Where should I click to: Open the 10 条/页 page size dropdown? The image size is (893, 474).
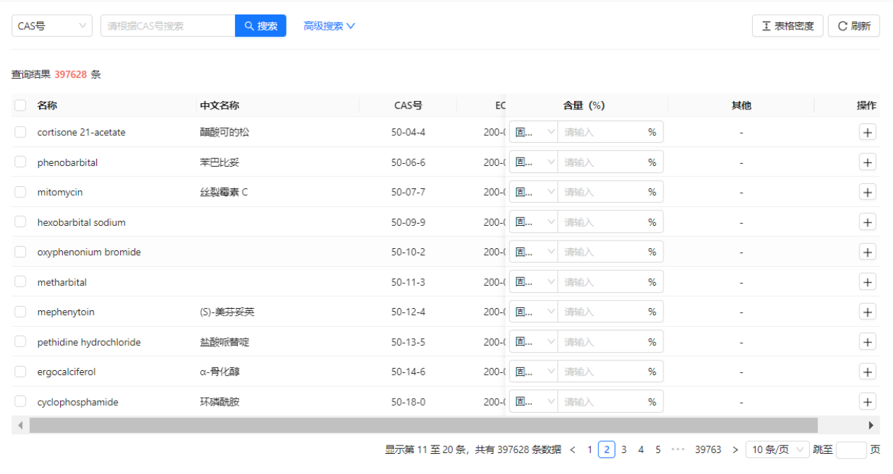click(x=776, y=450)
